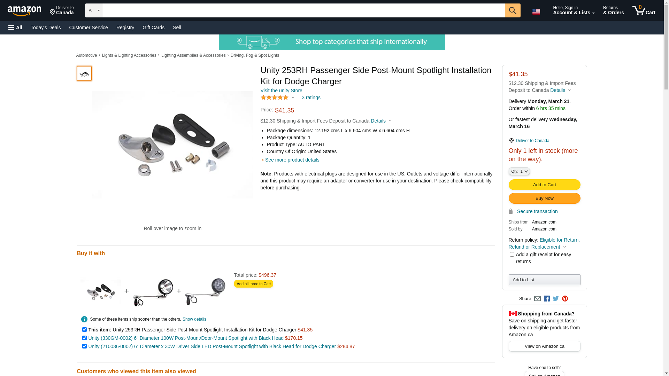Share the product on Facebook
The height and width of the screenshot is (376, 669).
coord(547,299)
